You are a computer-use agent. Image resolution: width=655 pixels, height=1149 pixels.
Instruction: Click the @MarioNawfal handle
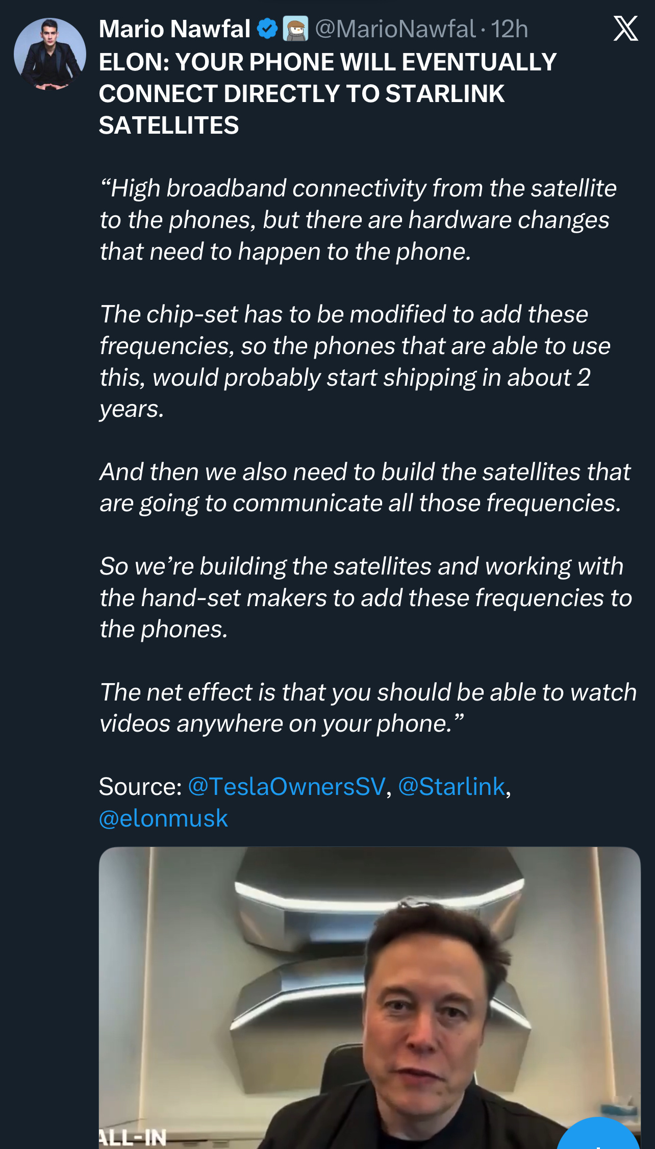tap(395, 29)
